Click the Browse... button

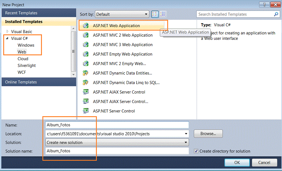pyautogui.click(x=208, y=133)
